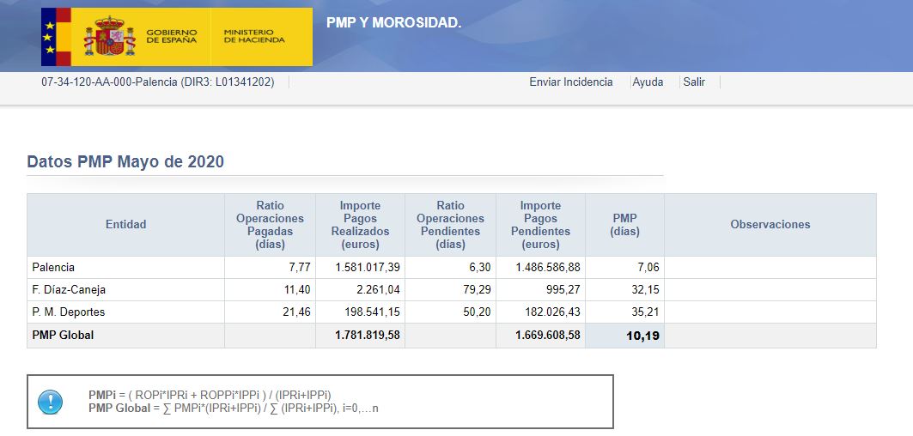
Task: Click the Ministerio de Hacienda emblem
Action: pyautogui.click(x=254, y=37)
